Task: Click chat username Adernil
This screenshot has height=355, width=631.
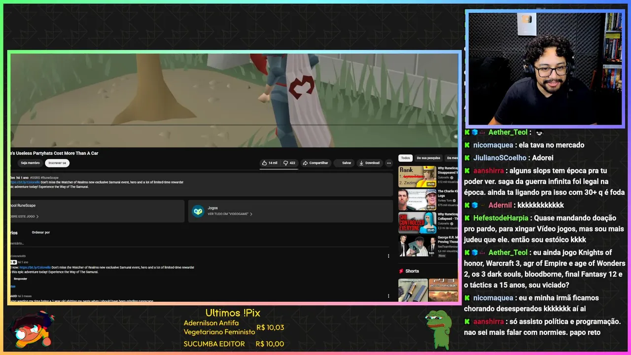Action: 500,205
